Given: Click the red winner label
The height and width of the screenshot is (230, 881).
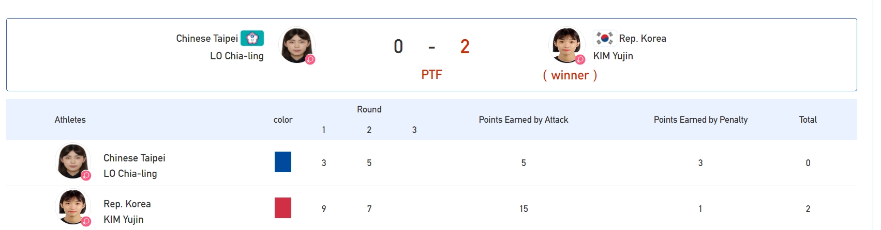Looking at the screenshot, I should [570, 75].
